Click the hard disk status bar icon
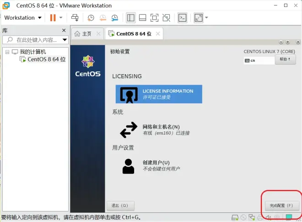This screenshot has height=222, width=302. click(235, 217)
